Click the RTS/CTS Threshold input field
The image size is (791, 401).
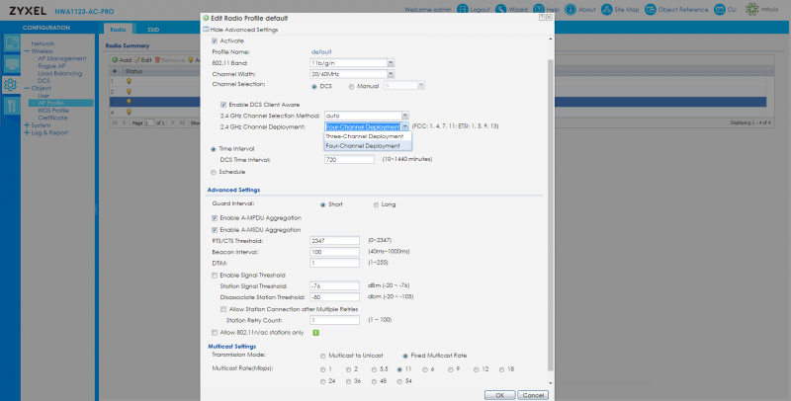[334, 241]
